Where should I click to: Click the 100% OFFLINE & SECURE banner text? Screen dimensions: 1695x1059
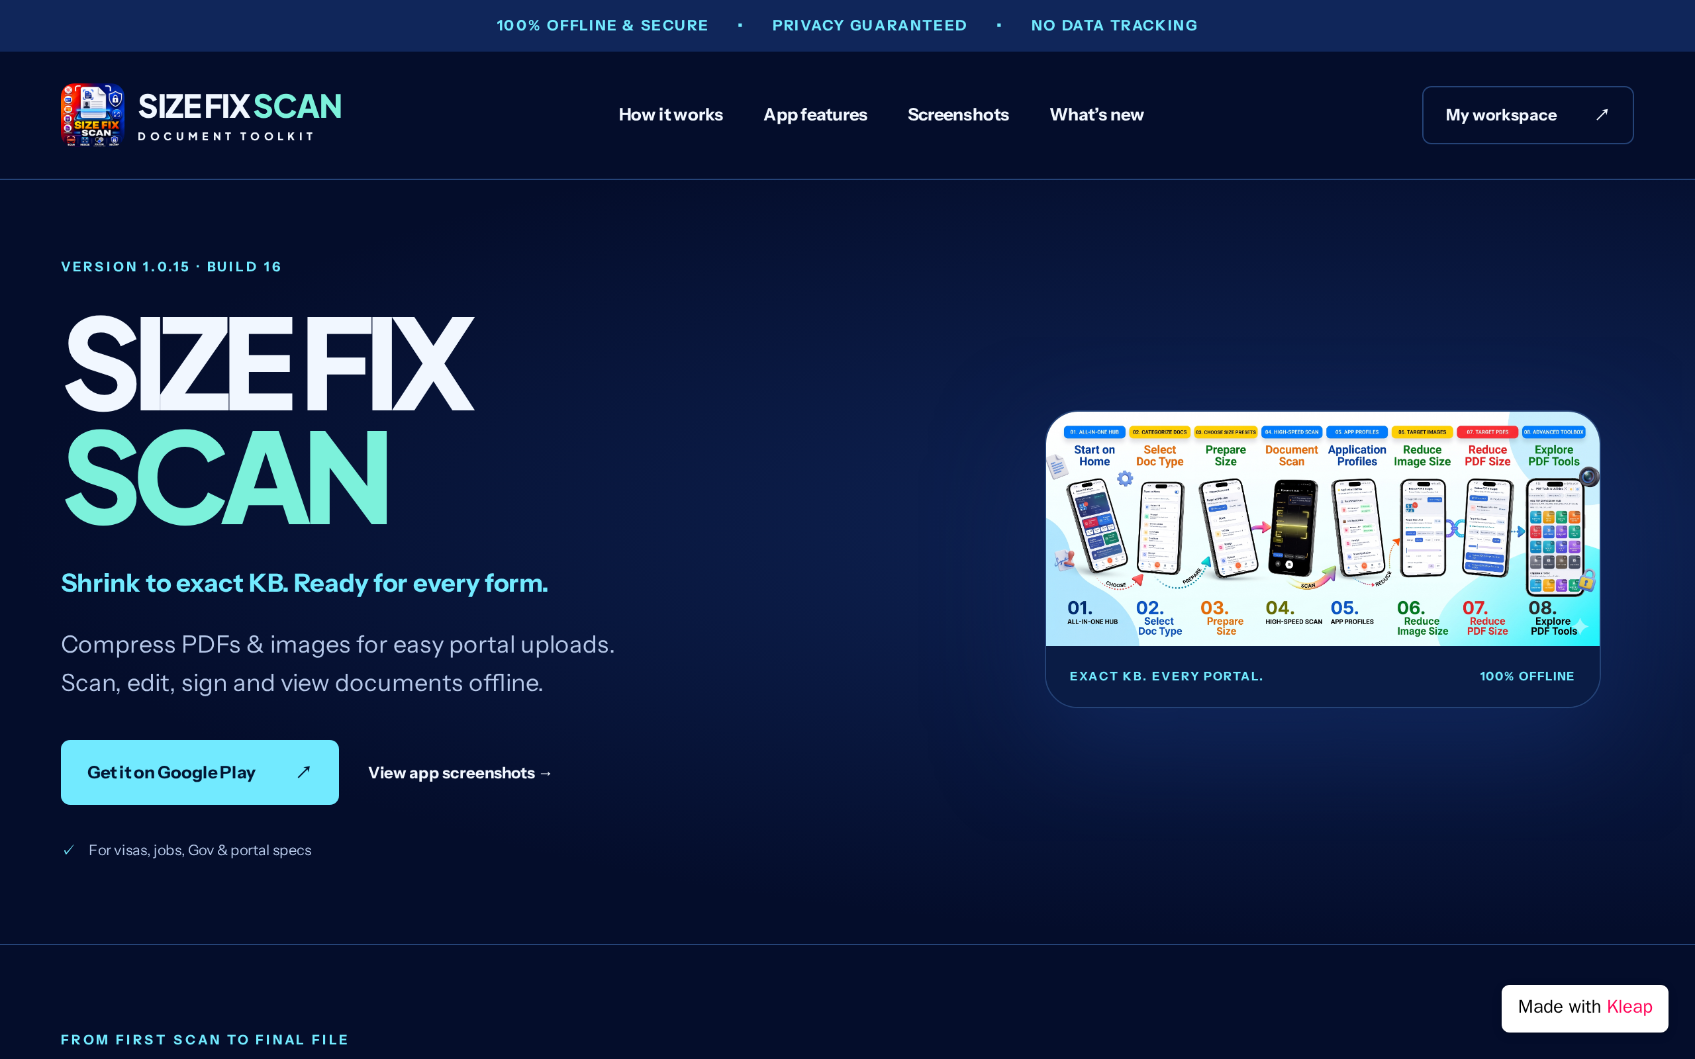point(603,25)
